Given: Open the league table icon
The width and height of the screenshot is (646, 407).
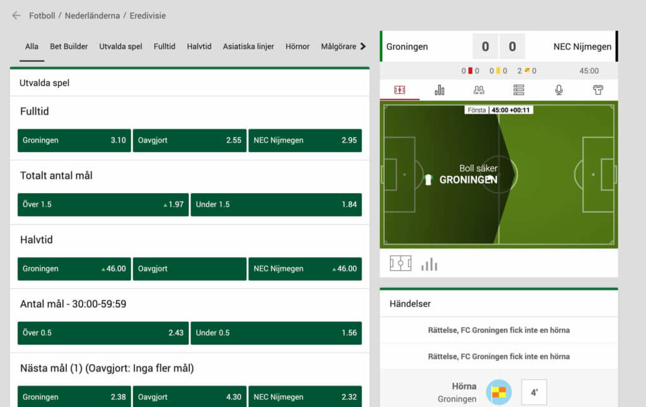Looking at the screenshot, I should pos(519,90).
